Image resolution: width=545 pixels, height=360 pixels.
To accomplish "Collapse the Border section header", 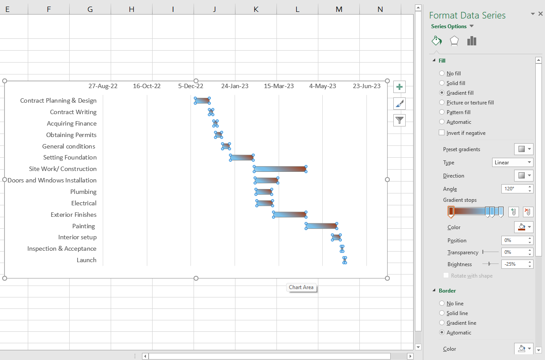I will tap(434, 291).
